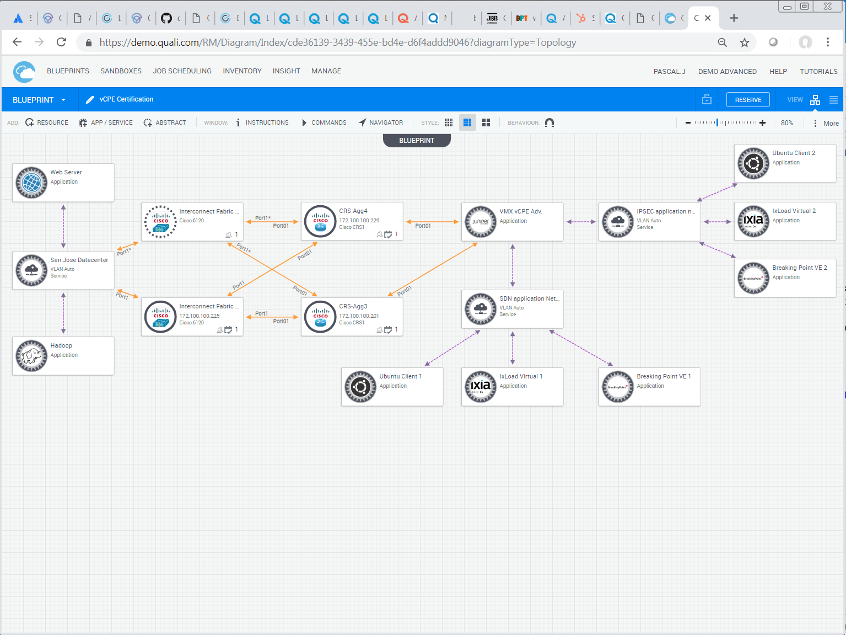Click the 80% zoom level value
Image resolution: width=846 pixels, height=635 pixels.
pyautogui.click(x=787, y=123)
